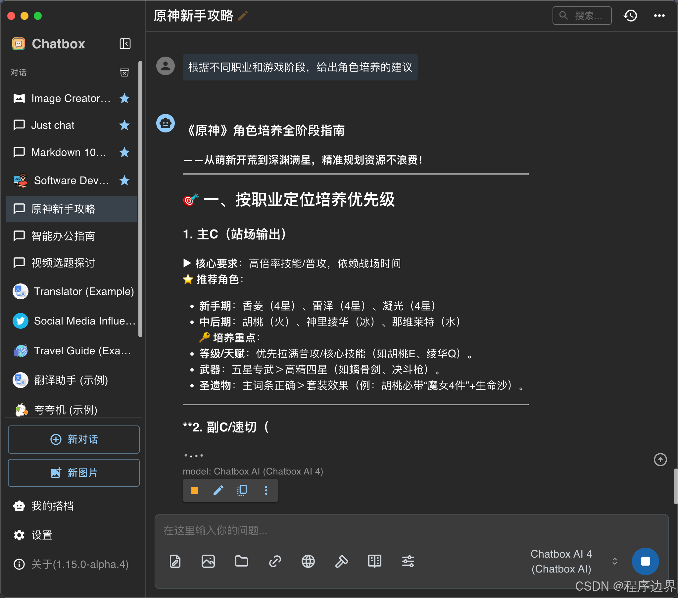This screenshot has height=598, width=678.
Task: Attach a document via the file icon
Action: tap(175, 561)
